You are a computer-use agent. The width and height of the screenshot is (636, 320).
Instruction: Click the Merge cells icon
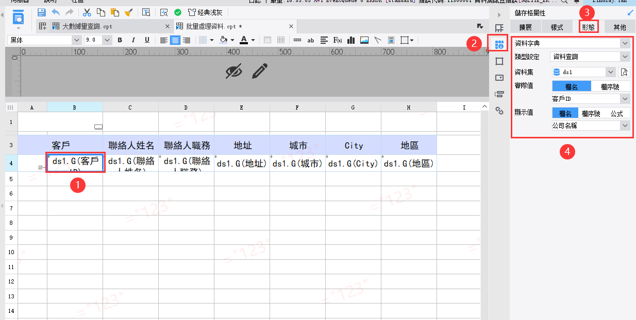267,40
